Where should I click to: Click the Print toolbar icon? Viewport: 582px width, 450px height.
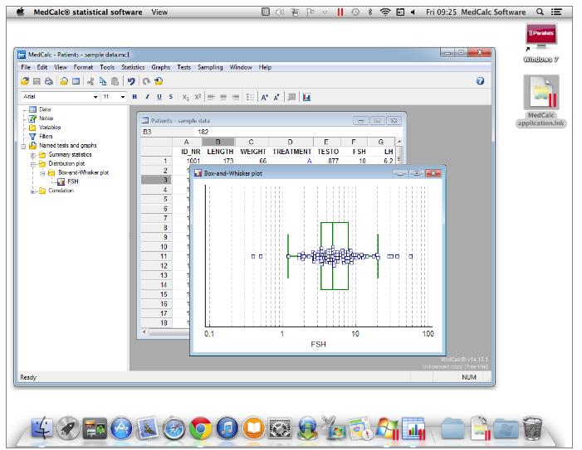(x=49, y=81)
